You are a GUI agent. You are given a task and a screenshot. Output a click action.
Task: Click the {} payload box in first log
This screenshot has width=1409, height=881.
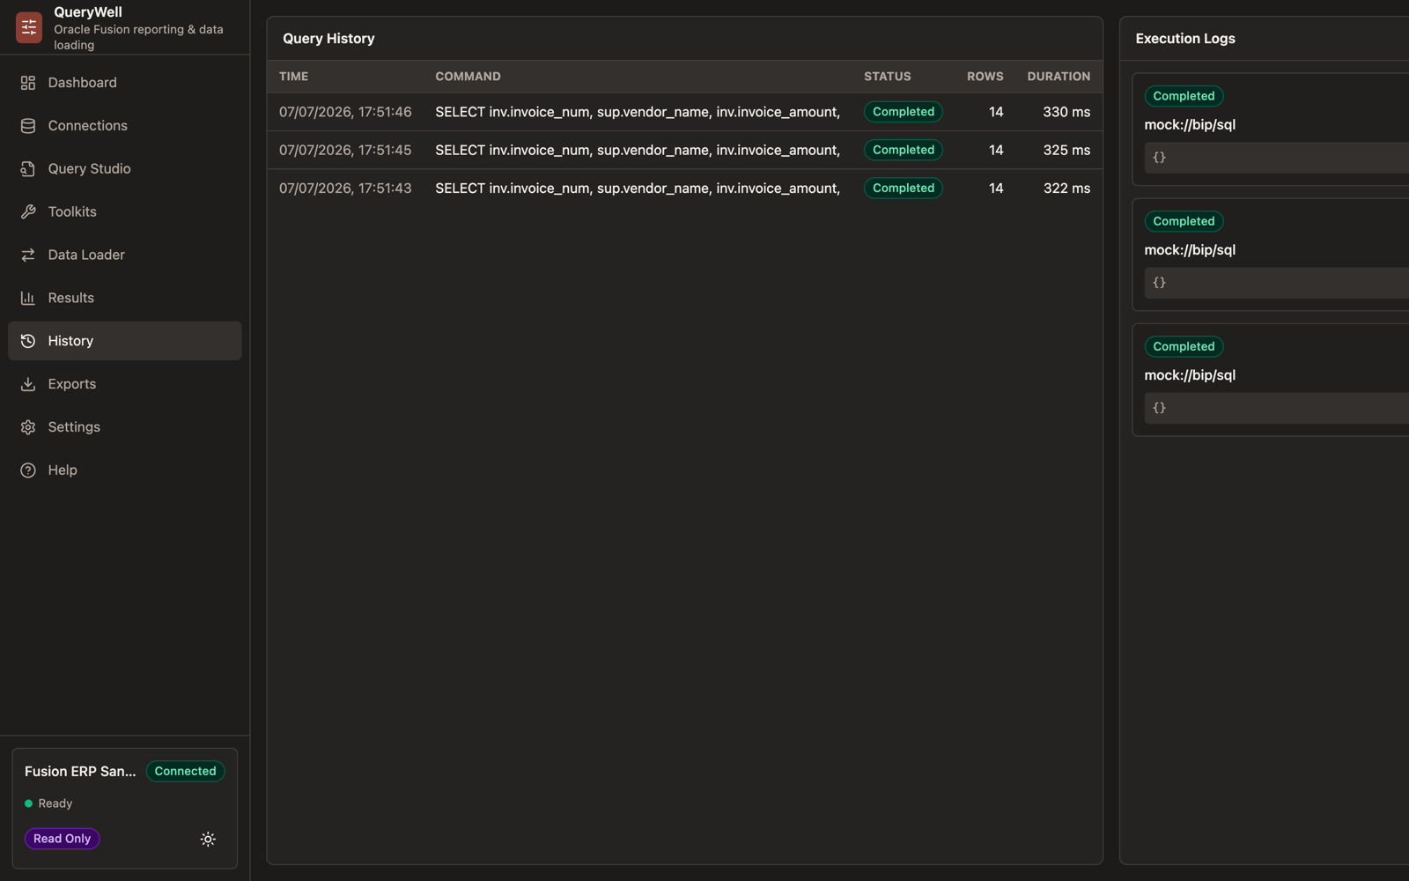point(1277,158)
